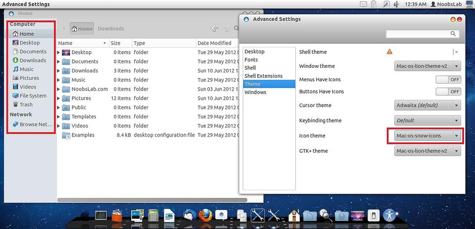Select the Windows category

[x=270, y=92]
